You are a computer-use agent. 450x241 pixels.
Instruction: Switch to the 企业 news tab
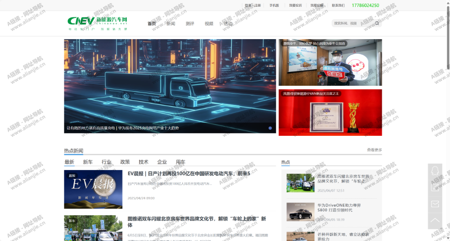coord(162,162)
